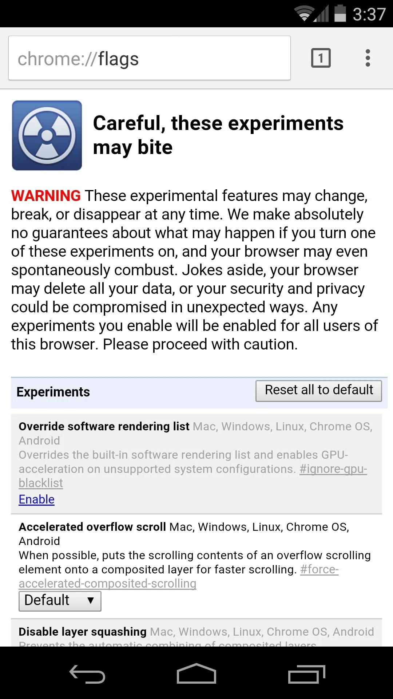Click the radiation hazard experiments icon
Viewport: 393px width, 699px height.
[x=47, y=135]
